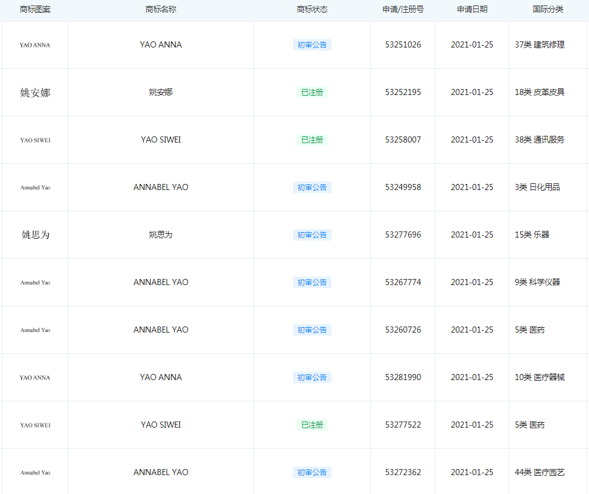Viewport: 589px width, 494px height.
Task: Click 初审公告 status tag for 53281990
Action: point(312,378)
